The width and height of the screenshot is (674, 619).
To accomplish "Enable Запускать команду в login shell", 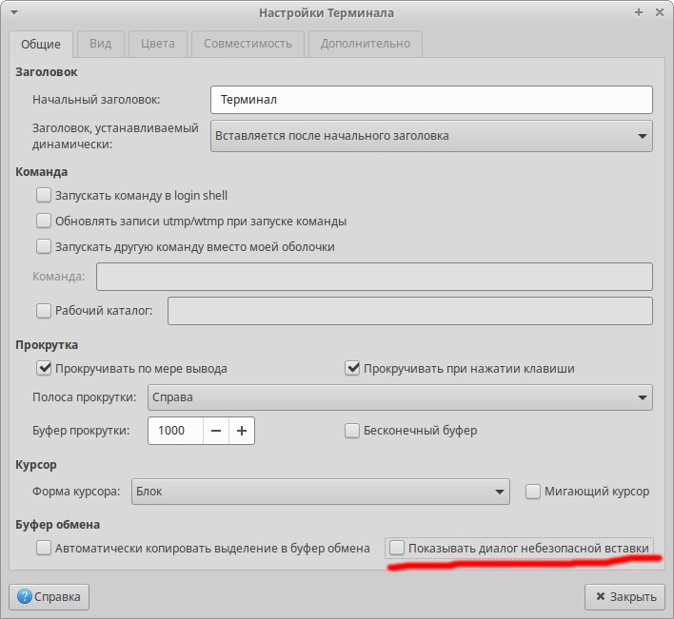I will (x=43, y=196).
